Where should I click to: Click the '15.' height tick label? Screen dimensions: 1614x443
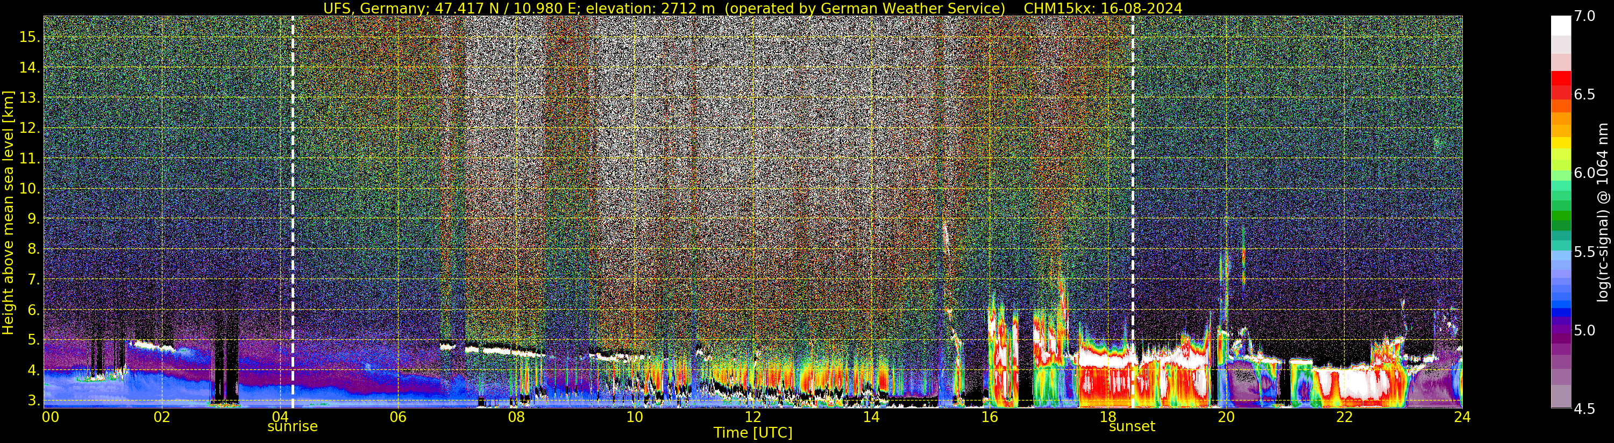click(30, 37)
